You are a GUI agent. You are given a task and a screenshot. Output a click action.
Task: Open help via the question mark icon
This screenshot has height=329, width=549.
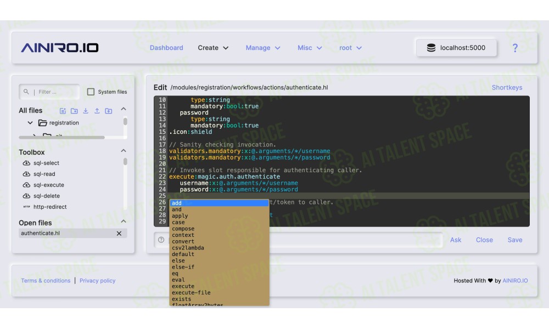pyautogui.click(x=515, y=48)
